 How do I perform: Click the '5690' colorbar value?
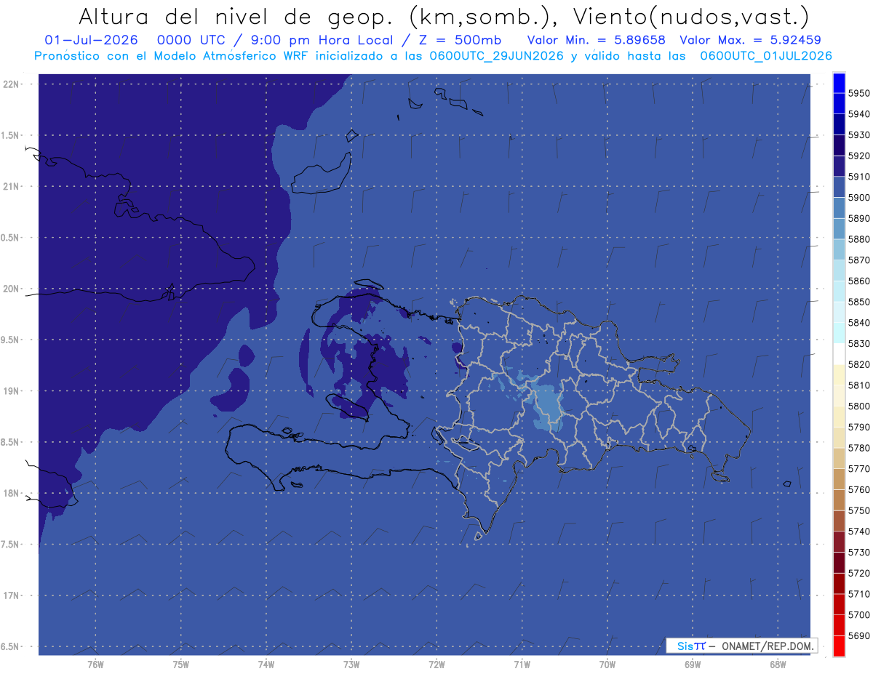click(x=859, y=635)
